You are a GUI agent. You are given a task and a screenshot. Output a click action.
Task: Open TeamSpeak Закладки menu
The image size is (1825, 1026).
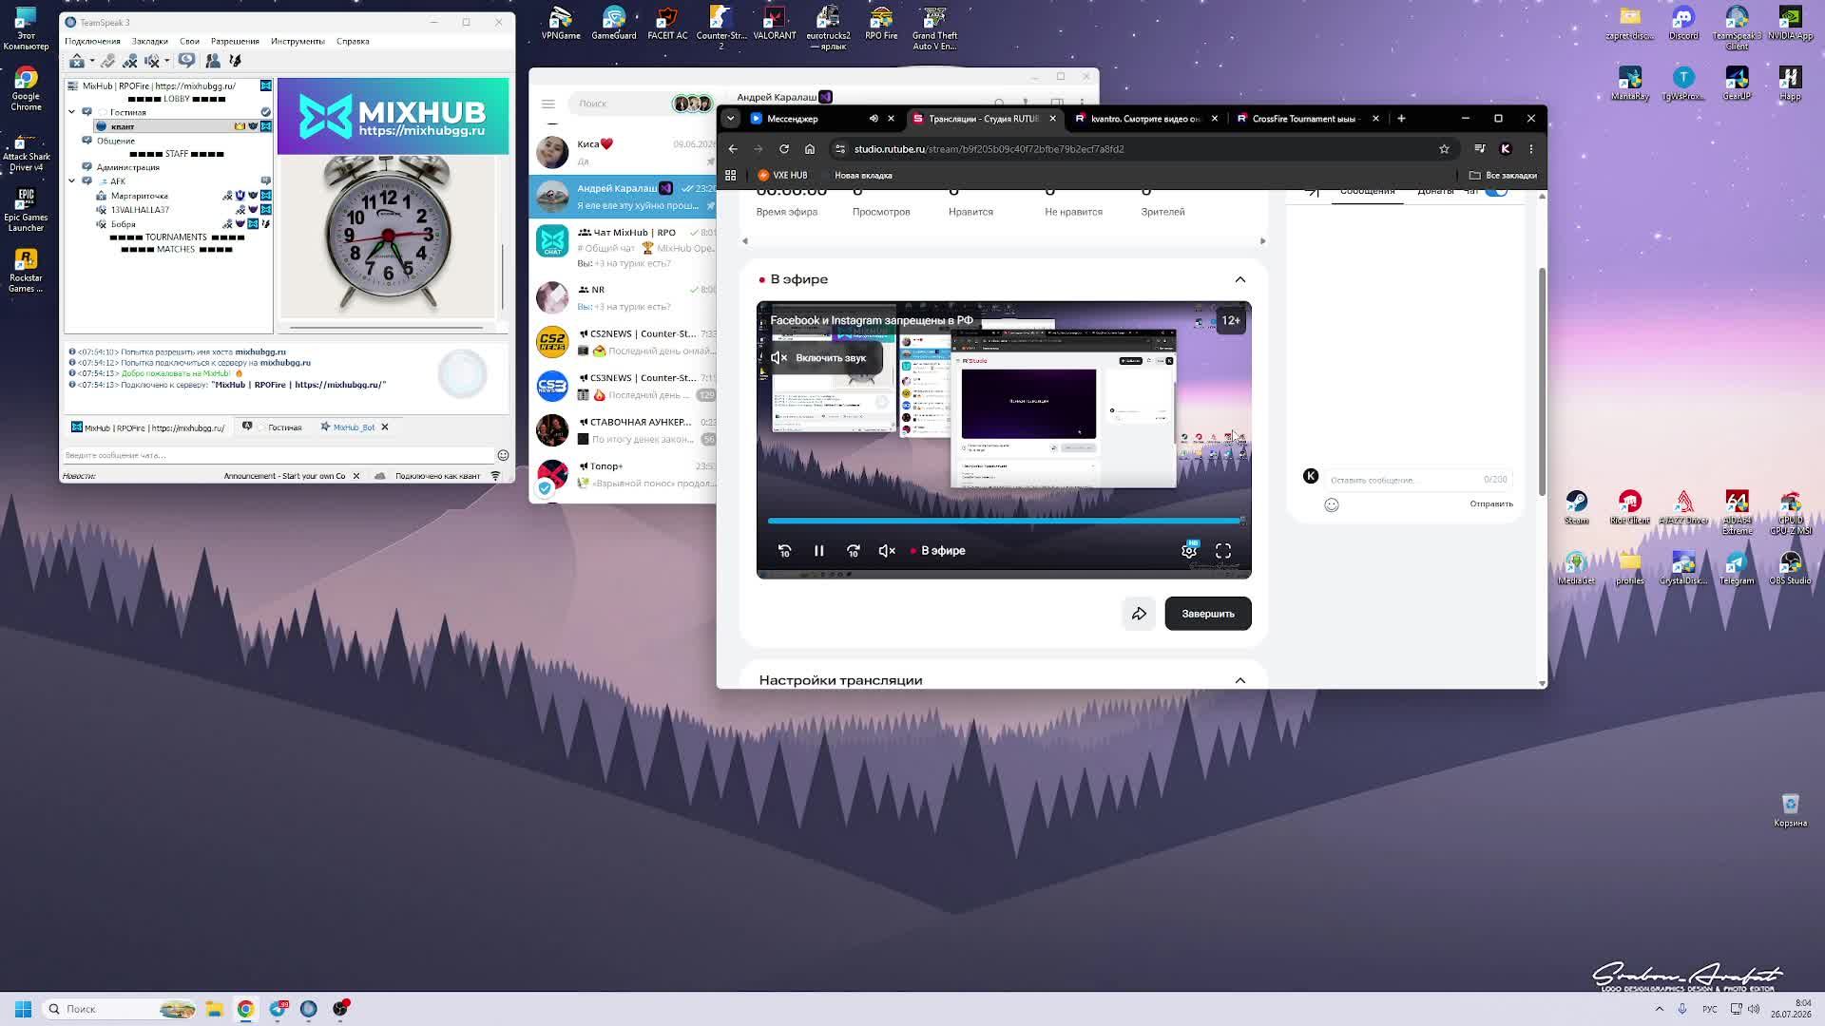[x=149, y=41]
